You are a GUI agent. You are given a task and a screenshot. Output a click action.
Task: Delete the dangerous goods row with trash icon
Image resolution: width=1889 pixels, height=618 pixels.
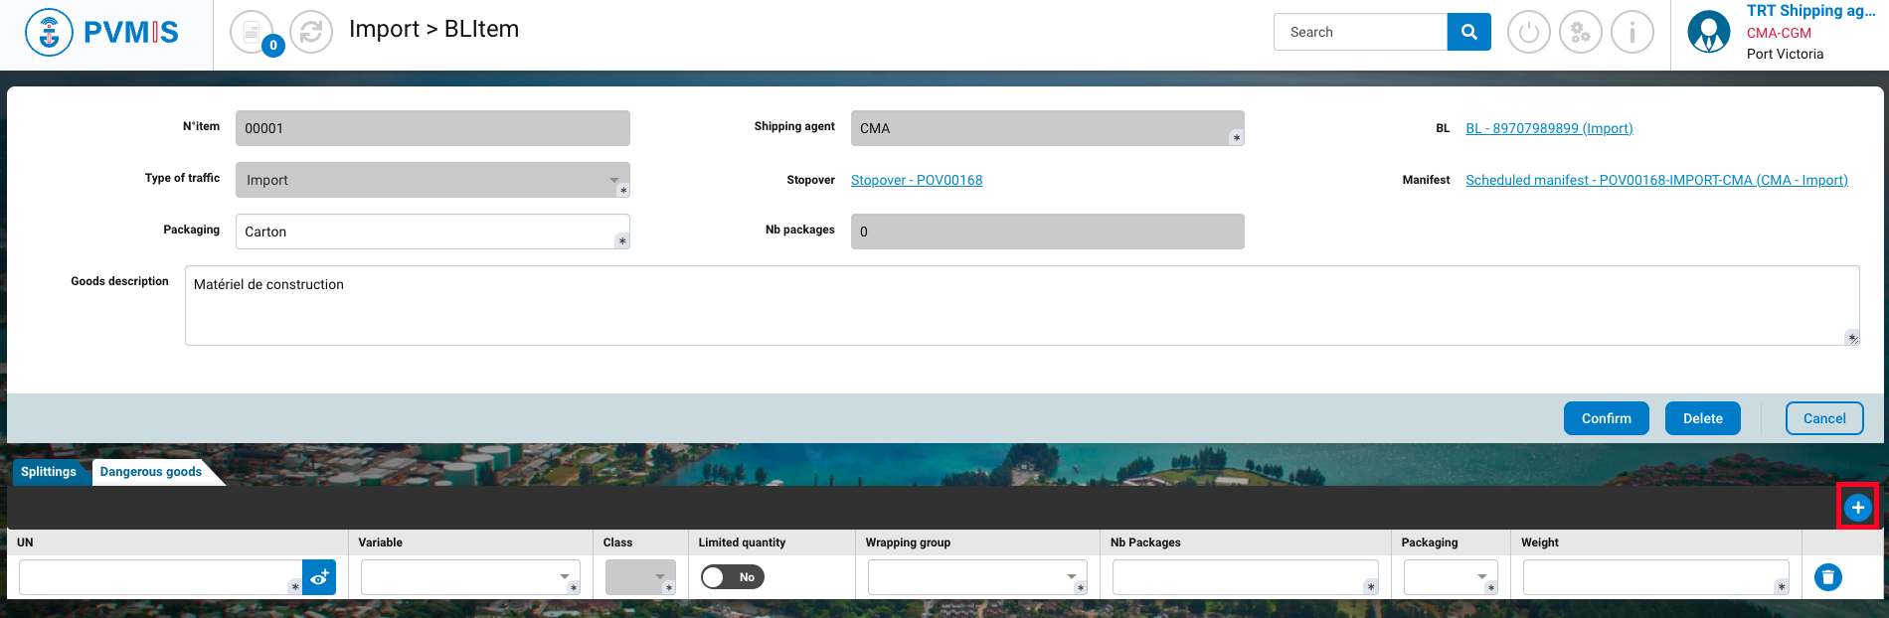(1827, 577)
